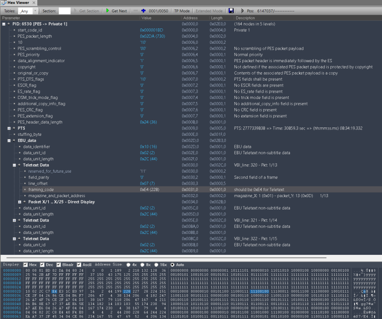Click the Parameter column header
Screen dimensions: 382x319
[11, 18]
